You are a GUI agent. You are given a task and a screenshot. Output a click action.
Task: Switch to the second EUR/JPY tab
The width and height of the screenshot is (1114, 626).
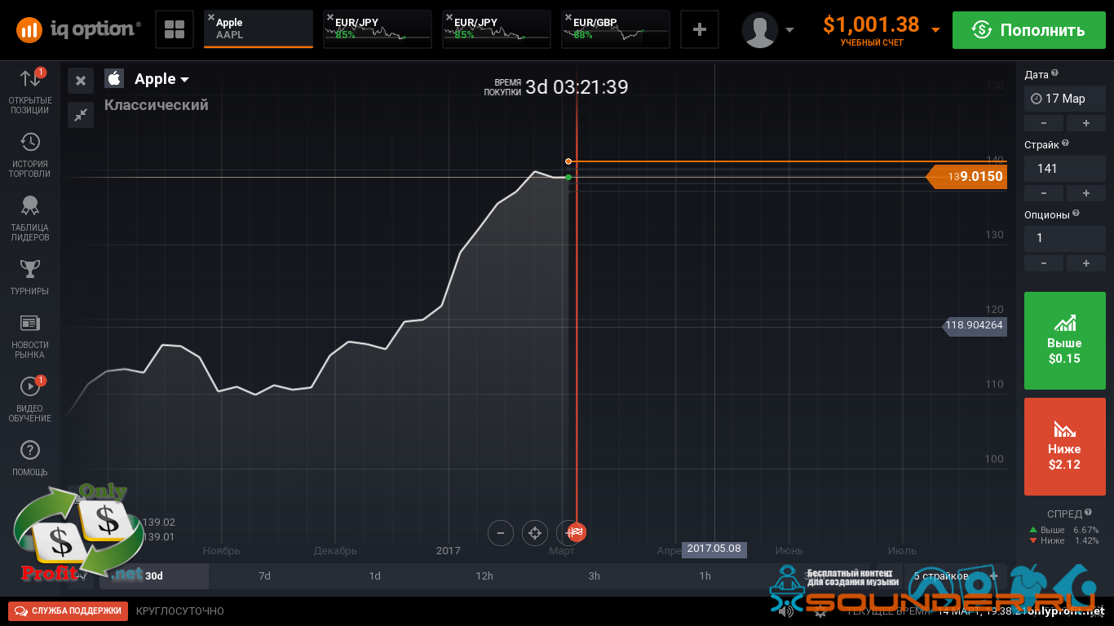pos(497,29)
